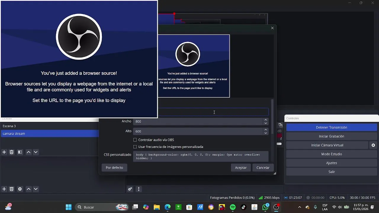Confirm the dialog with Aceptar
Viewport: 379px width, 213px height.
pos(241,168)
